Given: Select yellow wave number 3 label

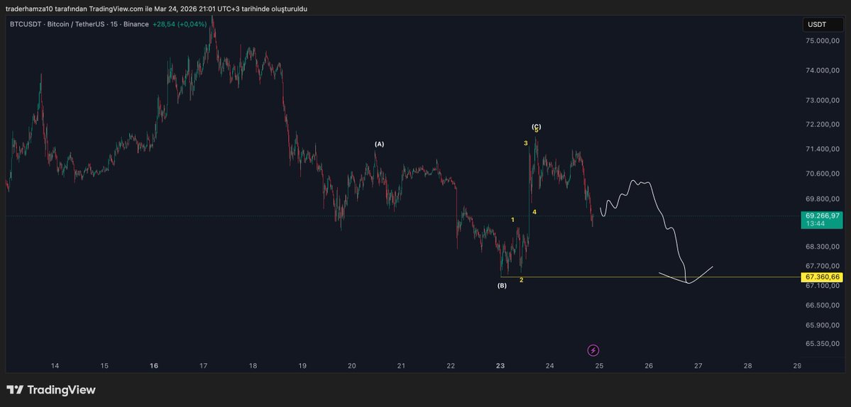Looking at the screenshot, I should pyautogui.click(x=526, y=143).
